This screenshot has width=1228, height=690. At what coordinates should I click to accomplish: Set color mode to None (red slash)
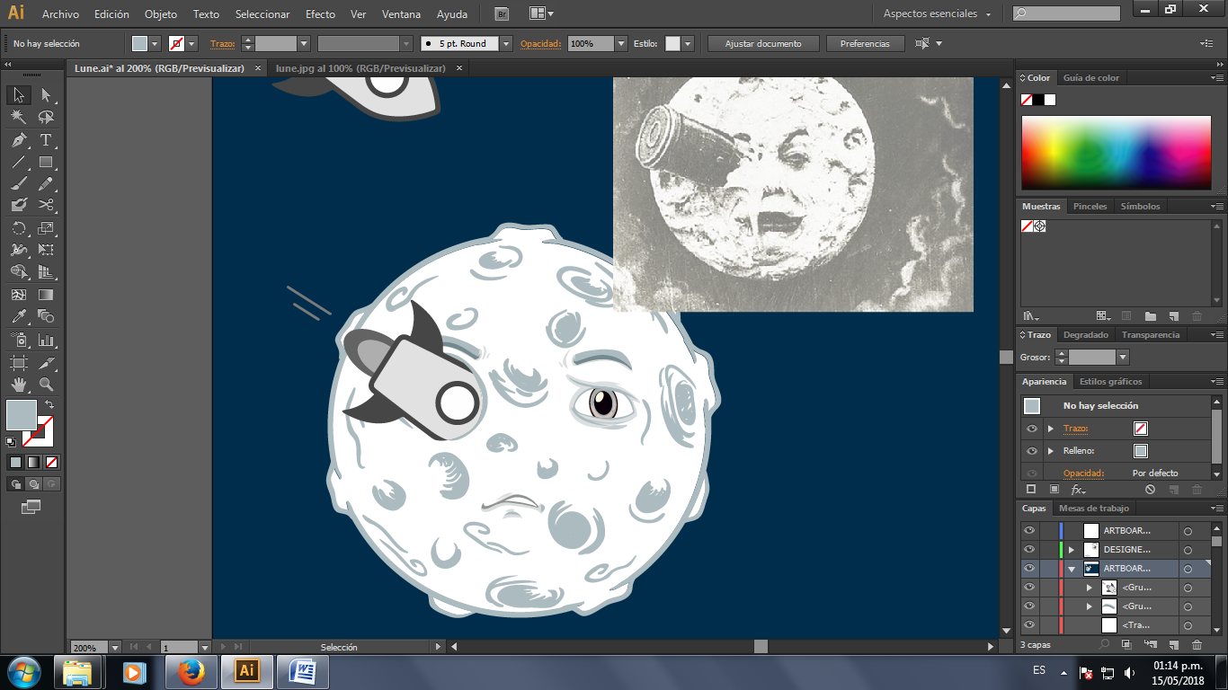tap(51, 463)
